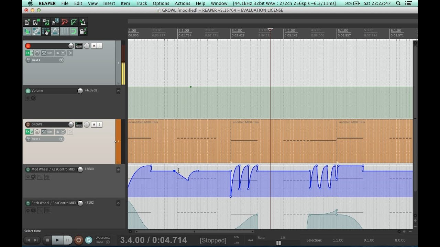Screen dimensions: 440x247
Task: Mute track 1 using its M button
Action: [x=94, y=46]
